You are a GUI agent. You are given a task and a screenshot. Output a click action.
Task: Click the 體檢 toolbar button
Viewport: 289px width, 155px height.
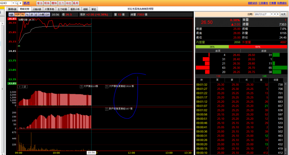(x=54, y=3)
